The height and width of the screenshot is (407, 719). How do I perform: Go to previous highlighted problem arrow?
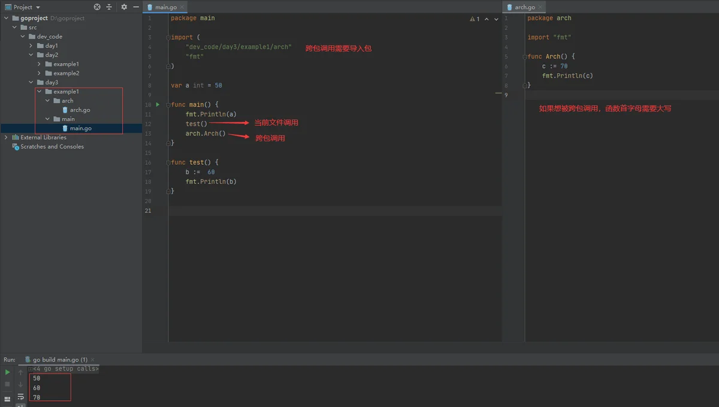pos(487,19)
